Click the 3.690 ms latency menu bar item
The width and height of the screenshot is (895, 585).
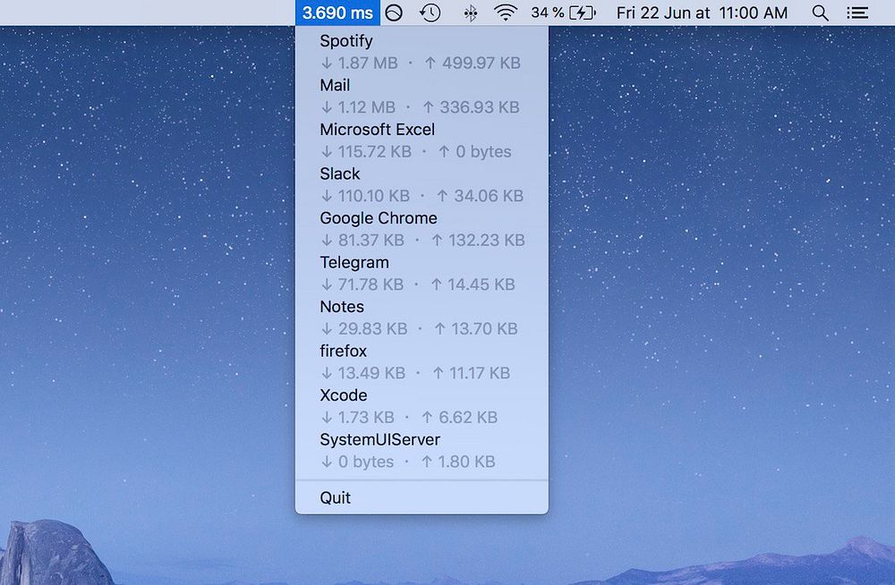coord(338,13)
